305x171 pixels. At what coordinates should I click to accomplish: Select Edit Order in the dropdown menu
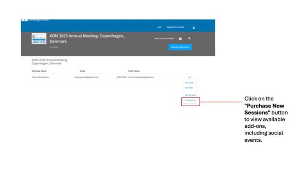pyautogui.click(x=189, y=88)
